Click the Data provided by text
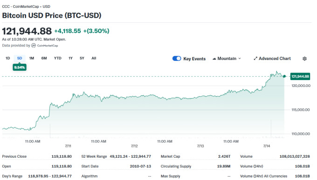Screen dimensions: 317x180 pyautogui.click(x=16, y=46)
